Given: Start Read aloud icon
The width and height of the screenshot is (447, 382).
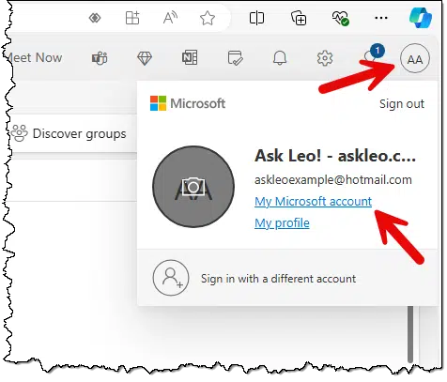Looking at the screenshot, I should [170, 18].
